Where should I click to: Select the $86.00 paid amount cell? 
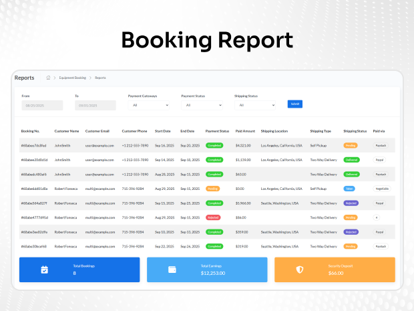(x=241, y=217)
